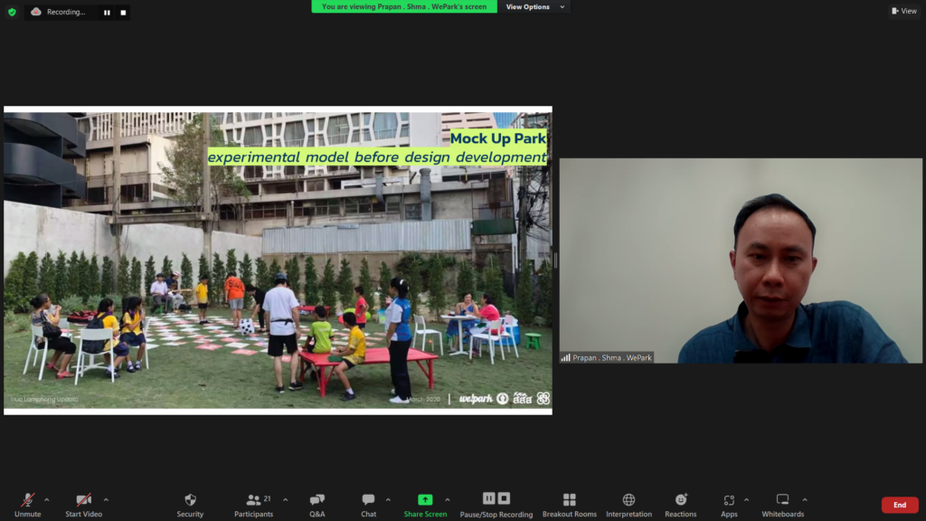Open Breakout Rooms

click(x=569, y=500)
